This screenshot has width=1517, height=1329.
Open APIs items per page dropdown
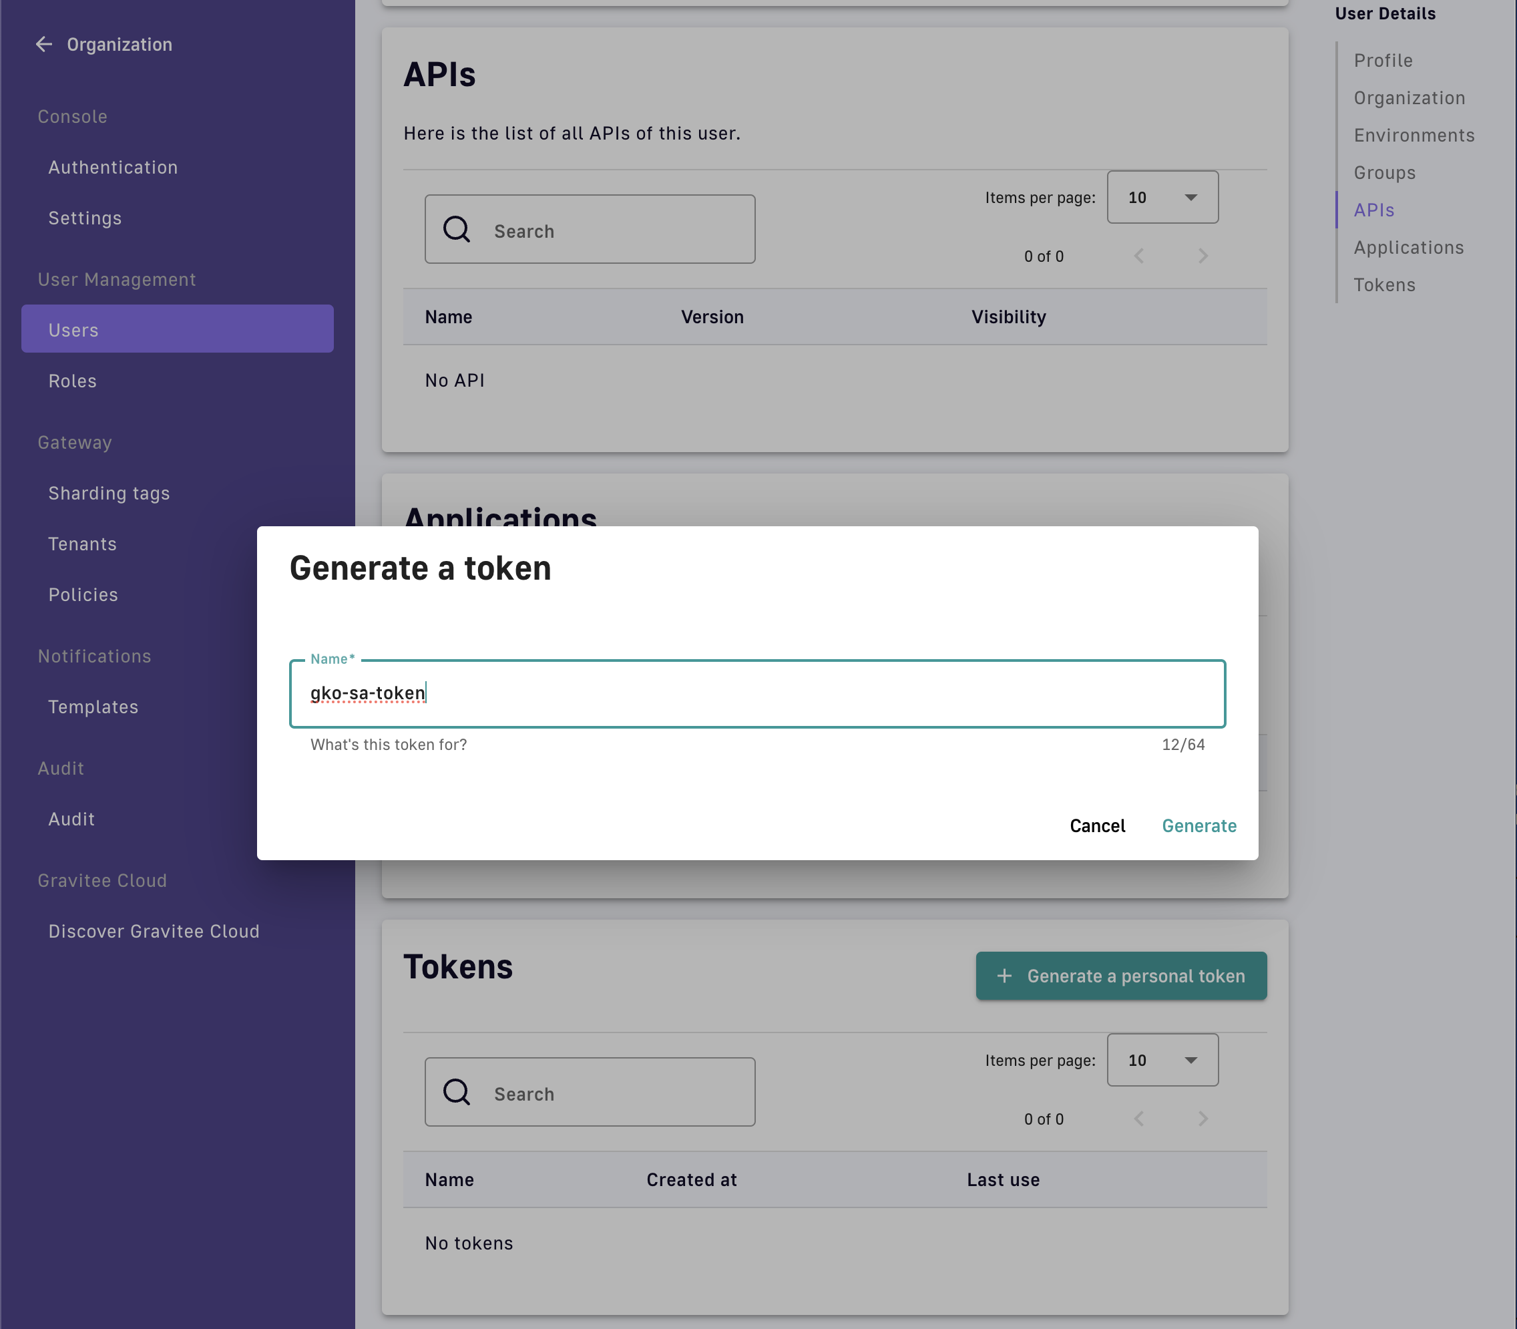point(1162,197)
